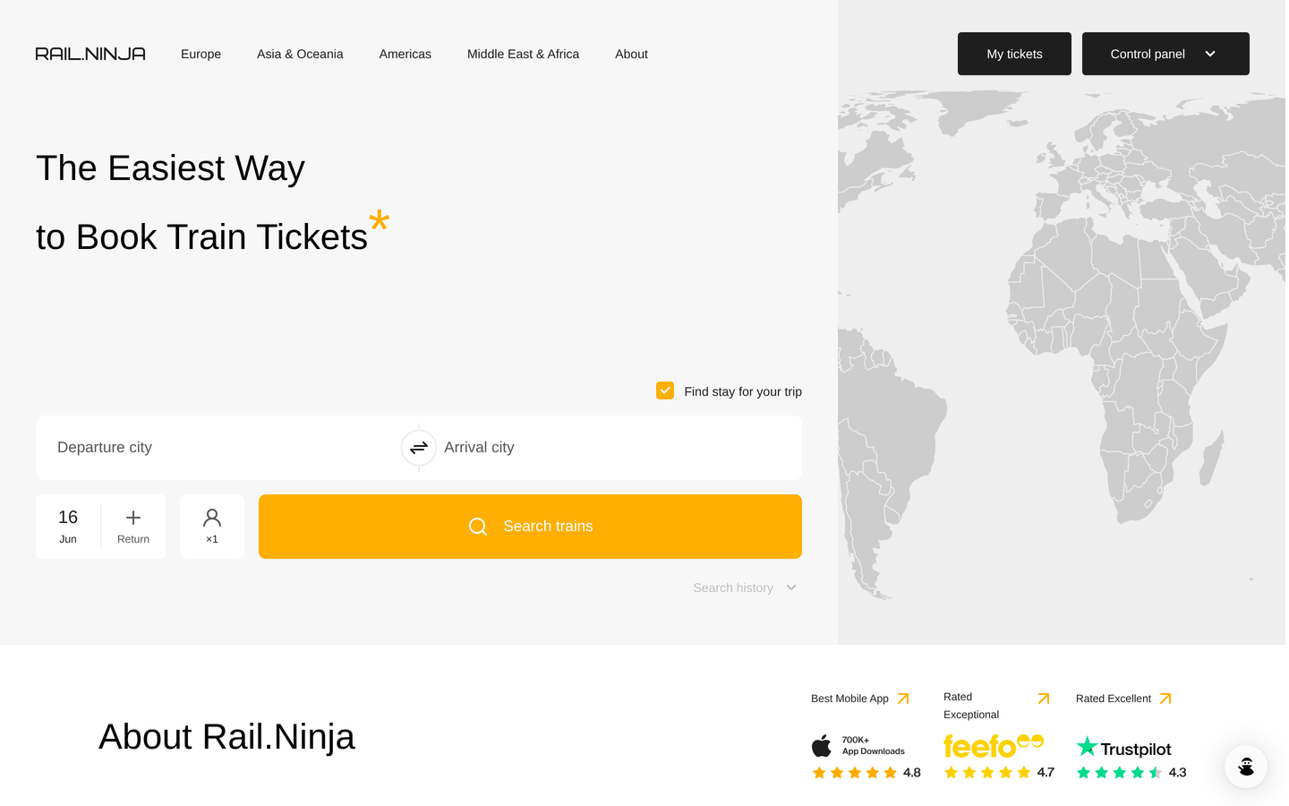Swap departure and arrival cities icon
The height and width of the screenshot is (806, 1289).
[x=419, y=448]
